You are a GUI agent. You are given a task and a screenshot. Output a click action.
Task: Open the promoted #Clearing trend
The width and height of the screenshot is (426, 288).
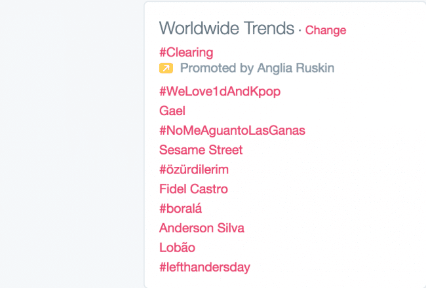point(186,52)
